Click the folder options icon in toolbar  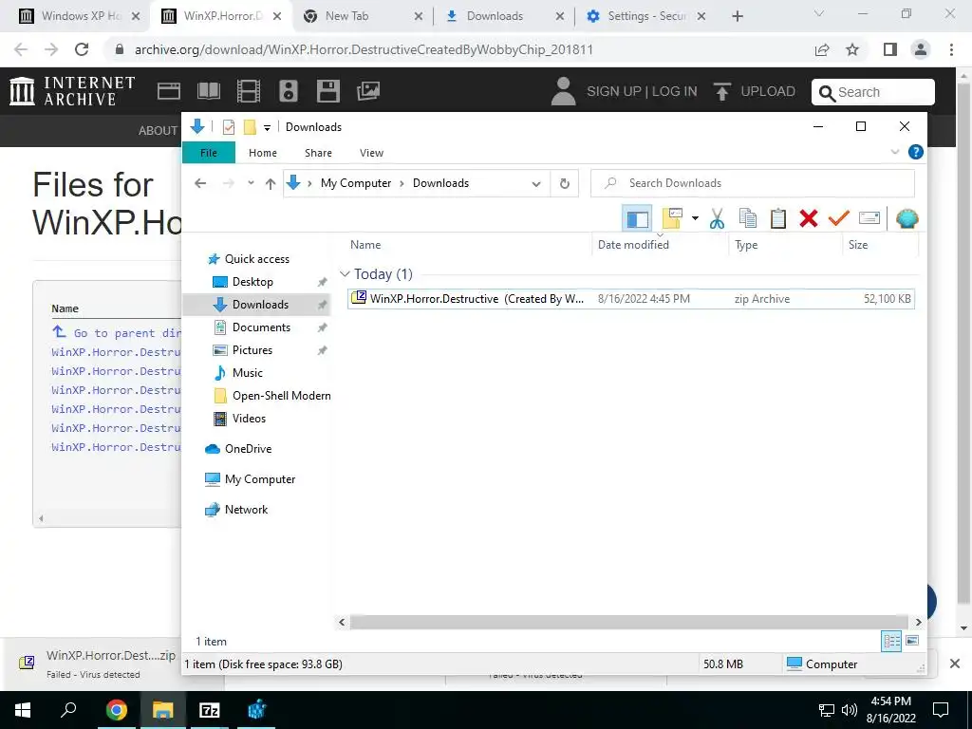(672, 218)
